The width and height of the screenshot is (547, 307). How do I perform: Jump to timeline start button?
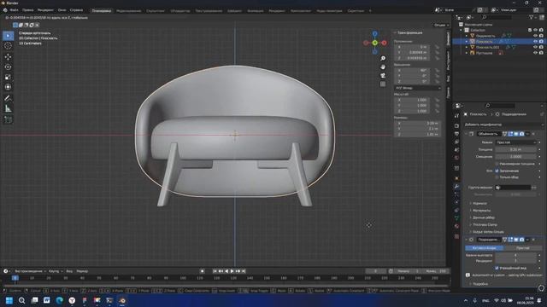[x=215, y=271]
